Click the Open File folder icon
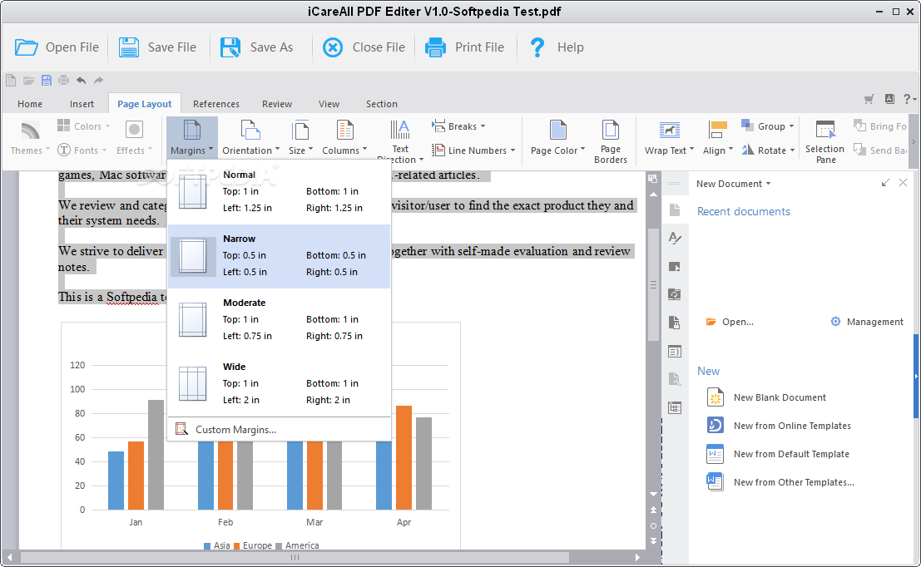921x567 pixels. 27,47
